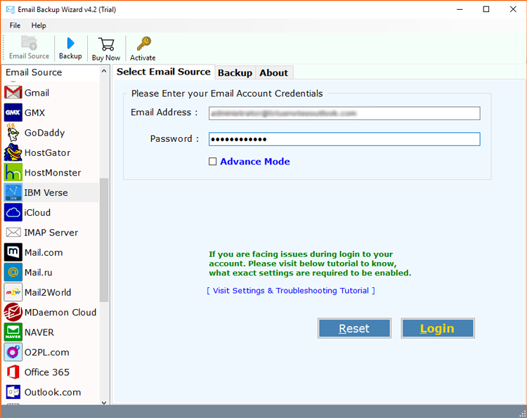Minimize the Email Backup Wizard window

[460, 9]
